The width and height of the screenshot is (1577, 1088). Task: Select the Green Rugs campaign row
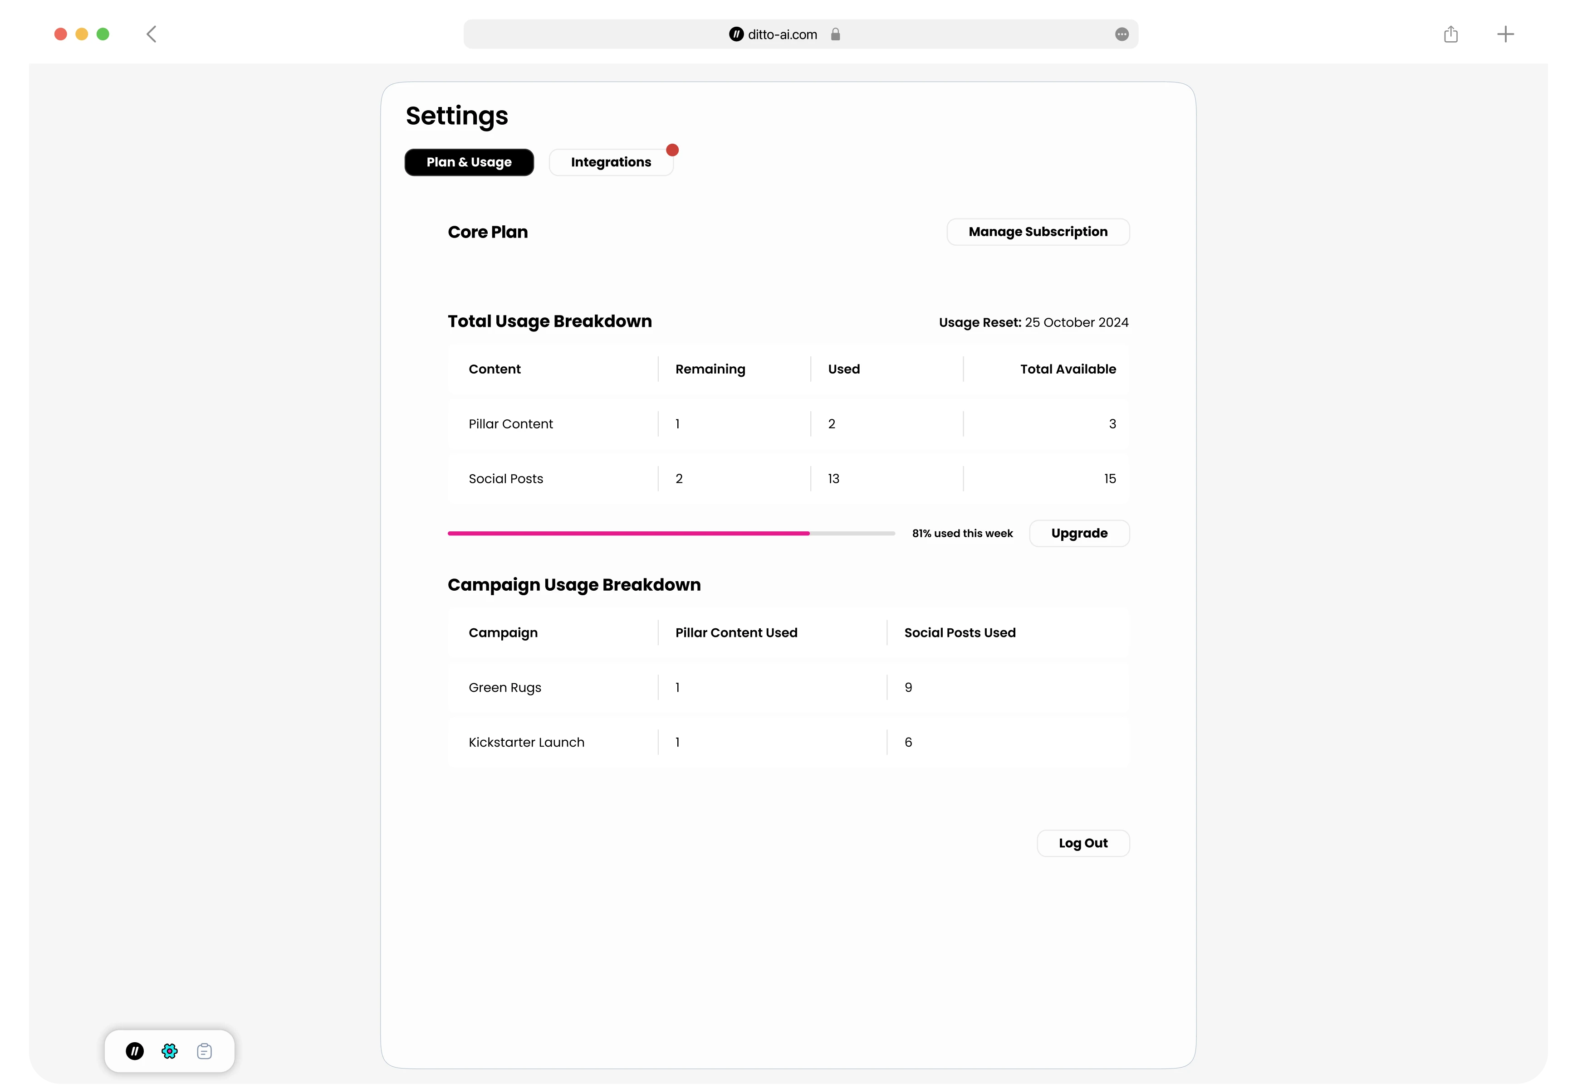[784, 687]
